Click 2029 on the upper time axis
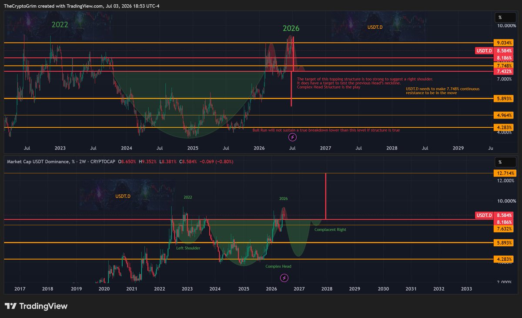 [x=458, y=148]
